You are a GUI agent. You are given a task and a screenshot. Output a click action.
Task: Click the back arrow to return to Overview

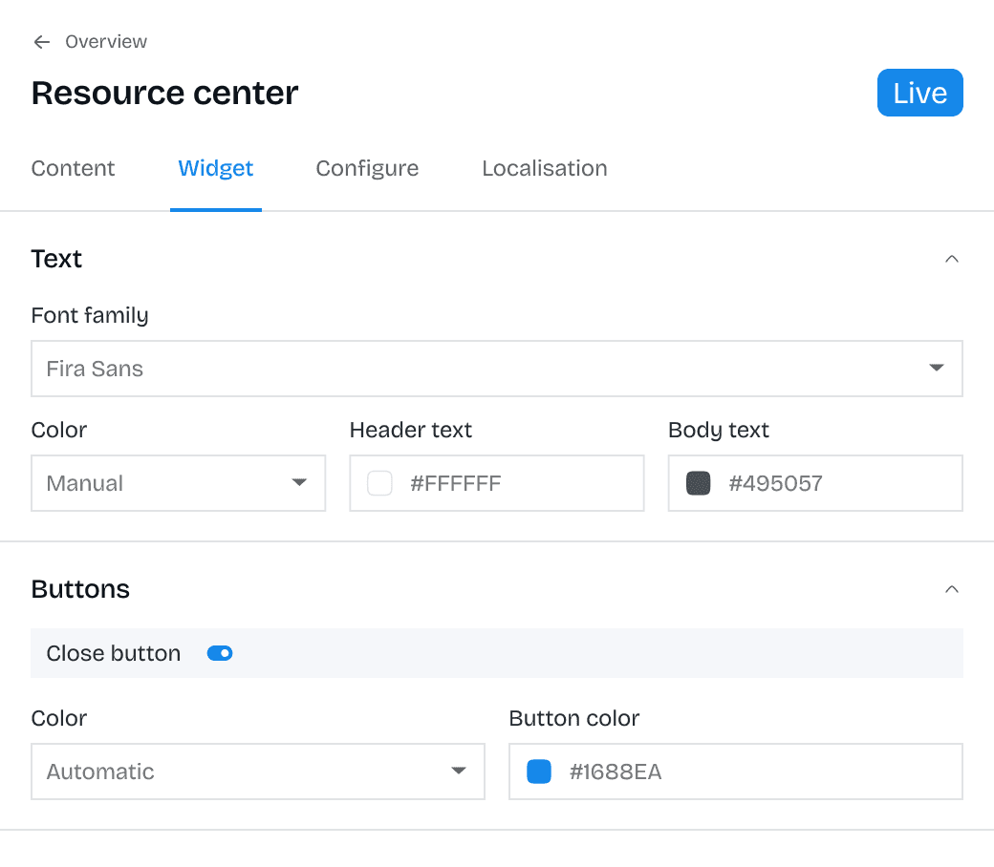pos(40,41)
